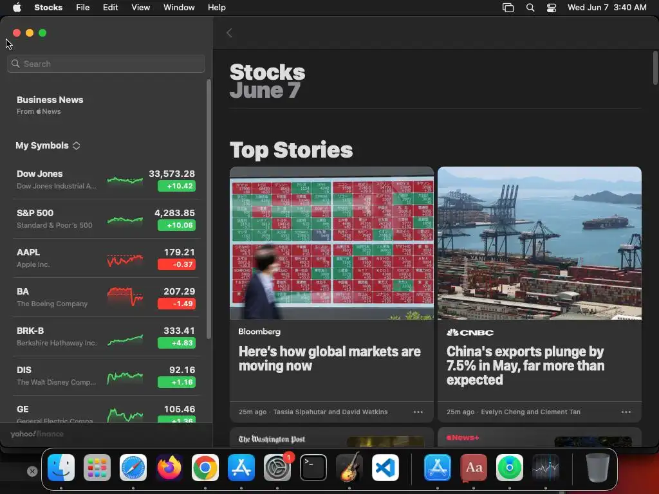Open Visual Studio Code from the Dock

(385, 468)
